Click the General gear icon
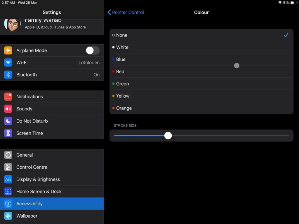 pos(8,155)
